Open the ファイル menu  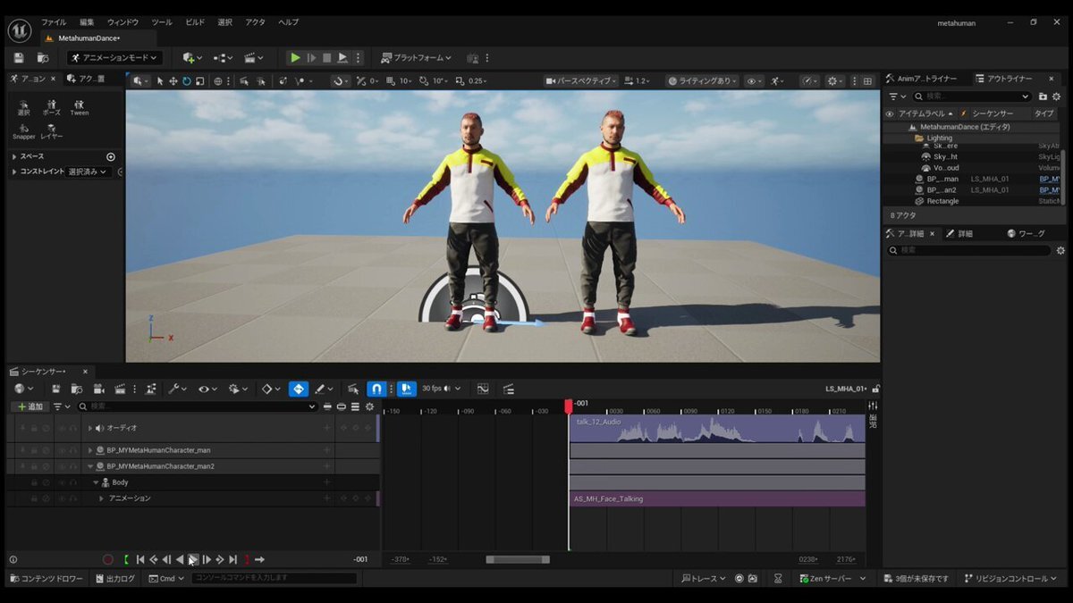pyautogui.click(x=53, y=21)
